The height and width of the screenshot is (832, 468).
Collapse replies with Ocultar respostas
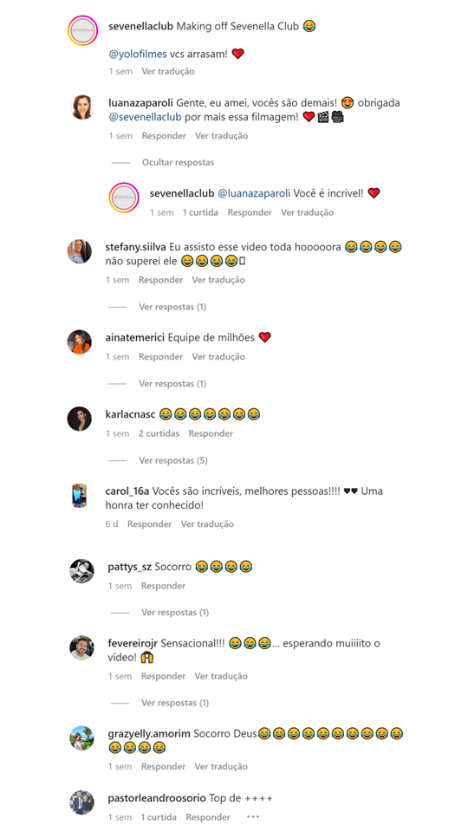(178, 162)
